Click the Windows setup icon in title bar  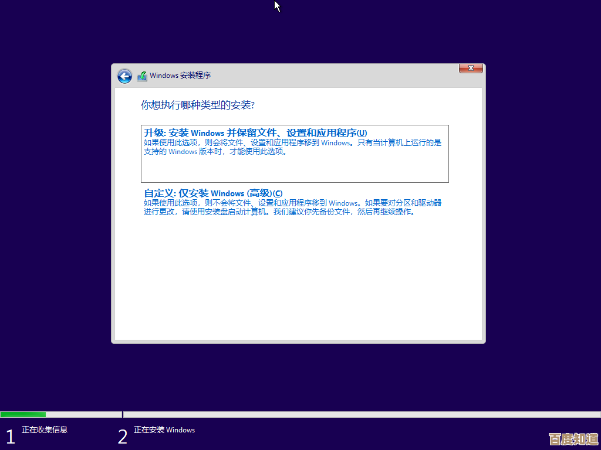pos(142,76)
